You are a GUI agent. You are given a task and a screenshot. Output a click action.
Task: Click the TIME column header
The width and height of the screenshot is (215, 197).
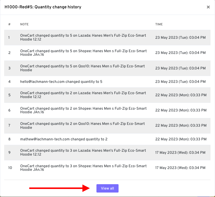(159, 24)
